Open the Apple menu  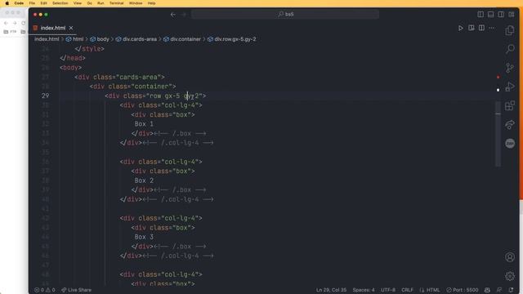(7, 3)
